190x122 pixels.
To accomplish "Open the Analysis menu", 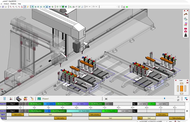I will 6,4.
